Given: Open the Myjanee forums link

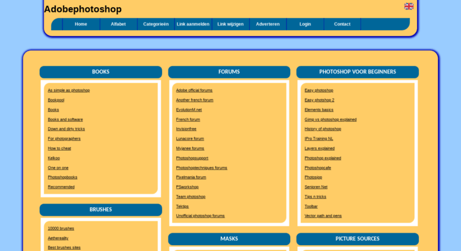Looking at the screenshot, I should pos(190,148).
